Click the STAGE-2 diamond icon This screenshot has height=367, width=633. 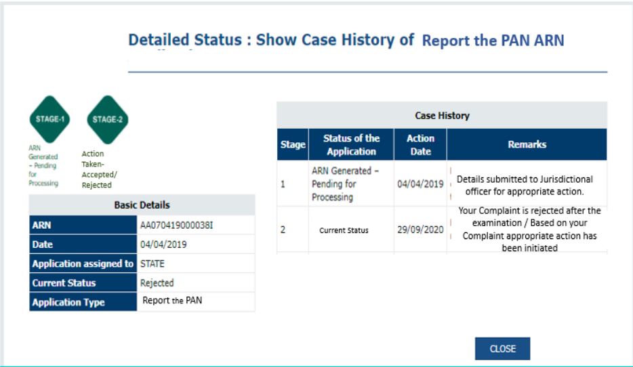coord(108,119)
